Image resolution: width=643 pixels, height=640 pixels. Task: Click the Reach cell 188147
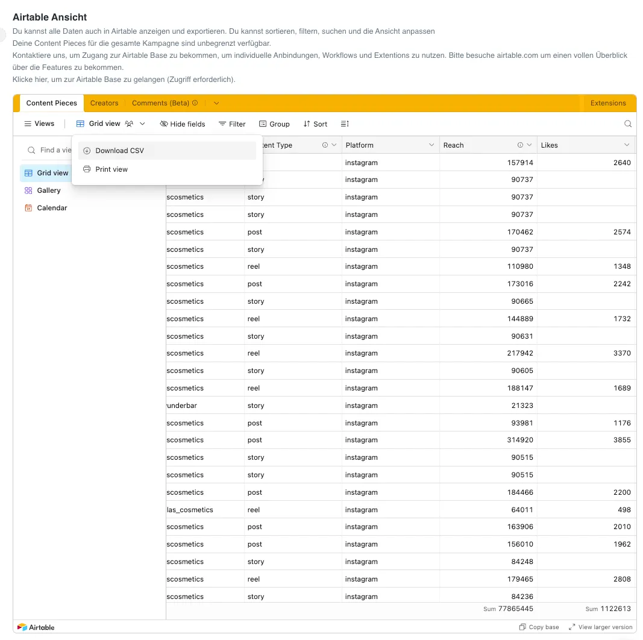pos(488,388)
